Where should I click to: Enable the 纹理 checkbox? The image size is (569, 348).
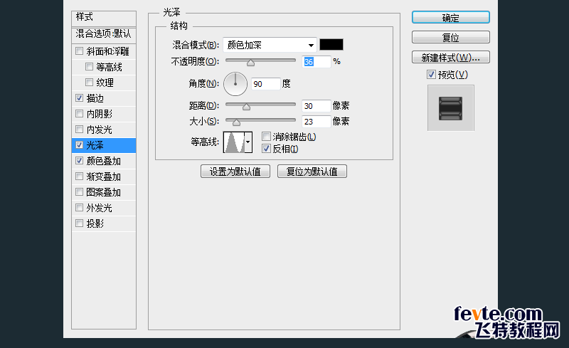89,82
